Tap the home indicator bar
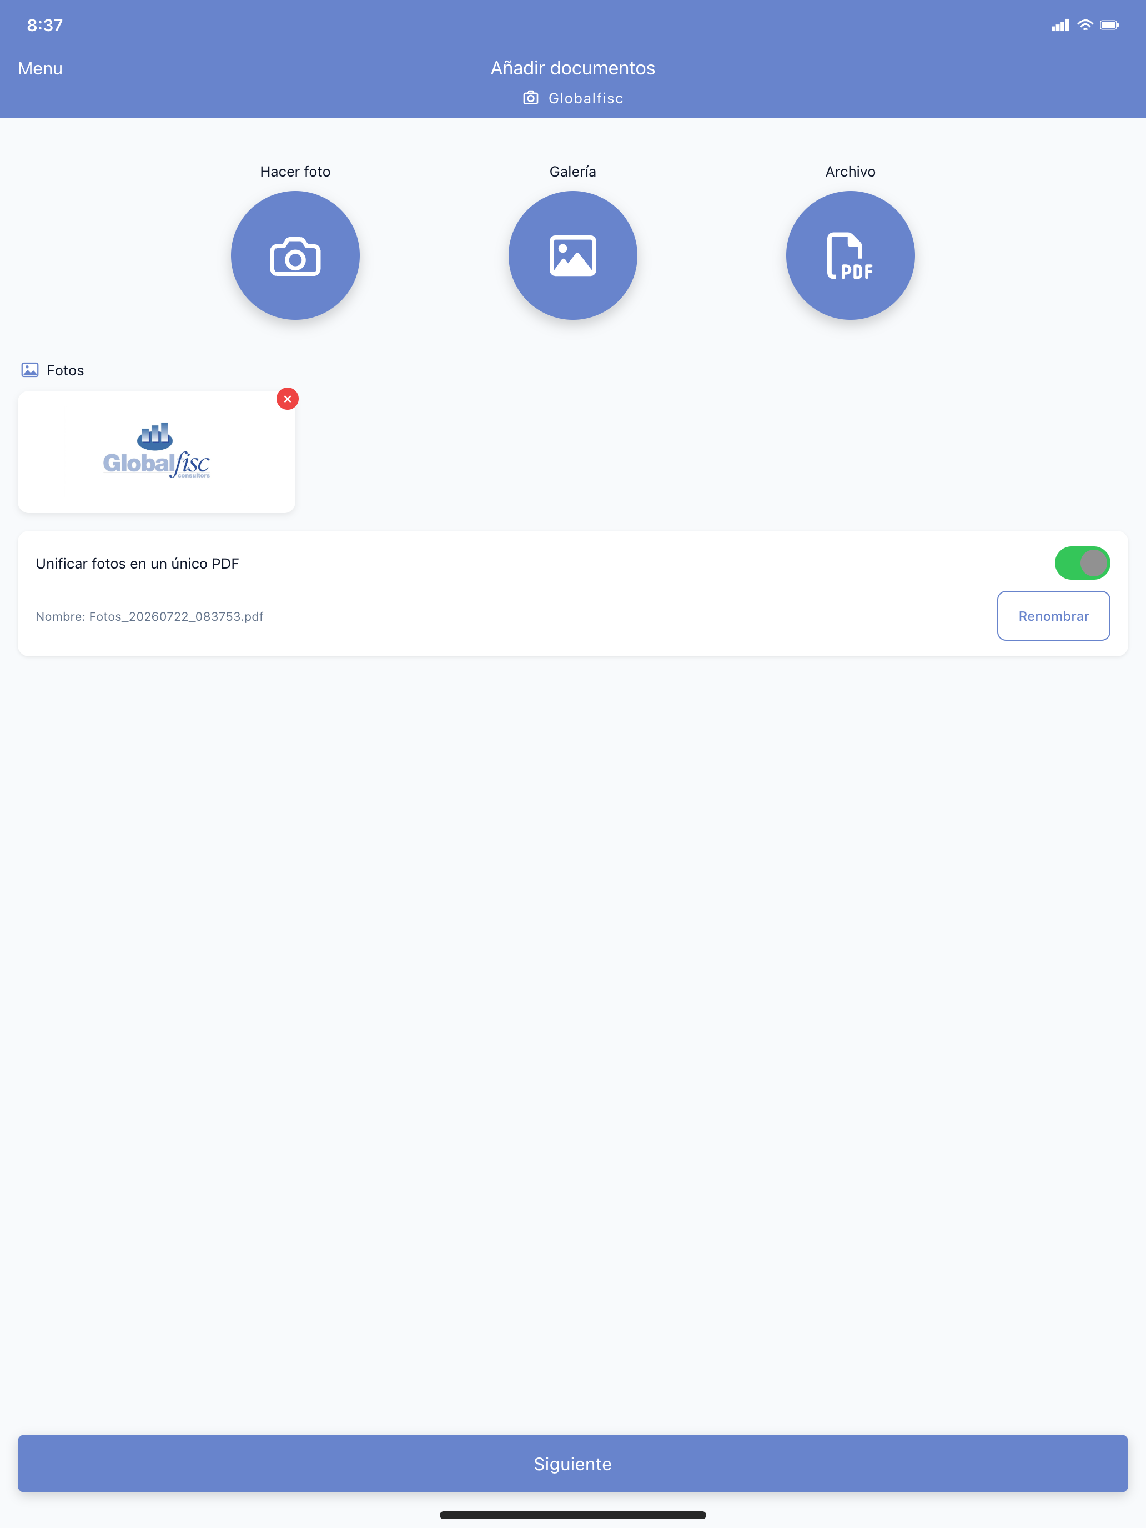The width and height of the screenshot is (1146, 1528). pos(572,1515)
